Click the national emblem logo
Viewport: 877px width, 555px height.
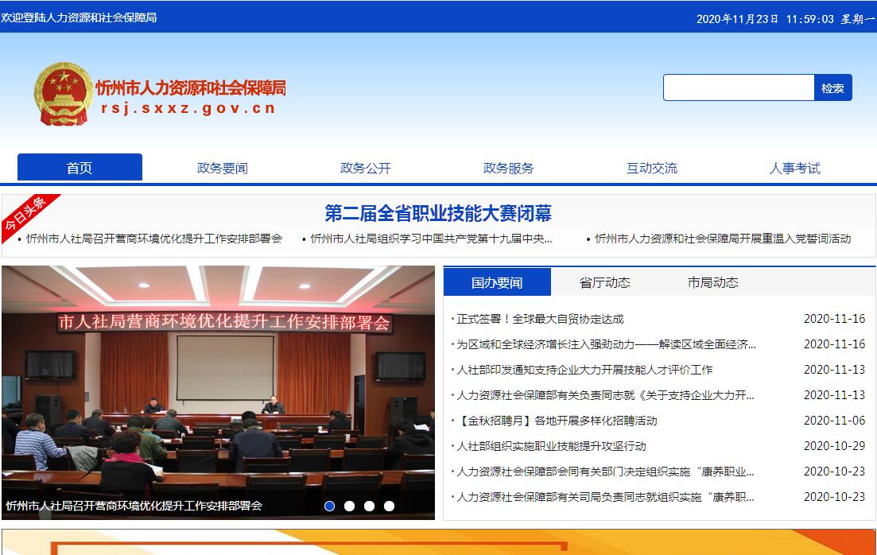[63, 94]
